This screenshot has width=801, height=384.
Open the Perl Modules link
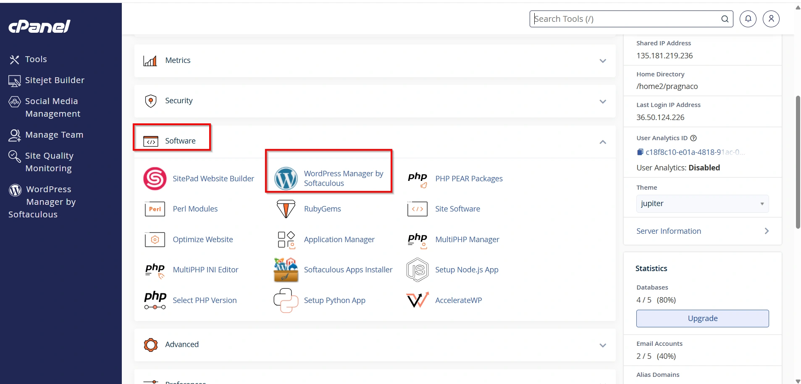[195, 209]
